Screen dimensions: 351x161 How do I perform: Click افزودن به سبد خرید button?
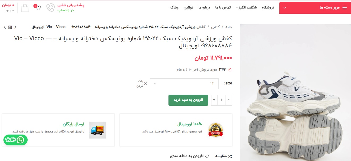188,100
